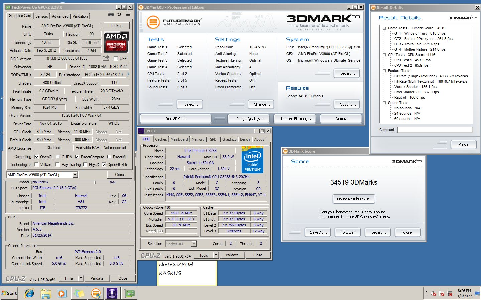Click the Texture Filtering... button
This screenshot has height=300, width=481.
[295, 119]
